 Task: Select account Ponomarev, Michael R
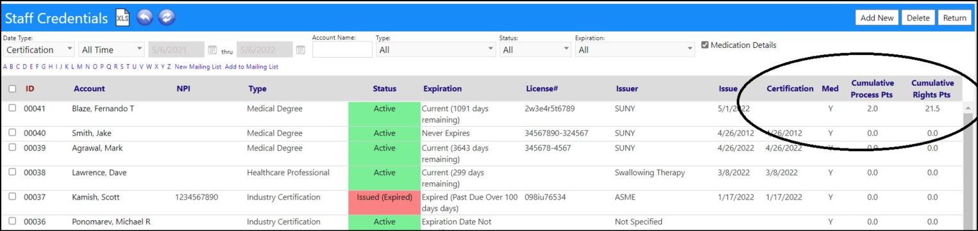pos(112,221)
